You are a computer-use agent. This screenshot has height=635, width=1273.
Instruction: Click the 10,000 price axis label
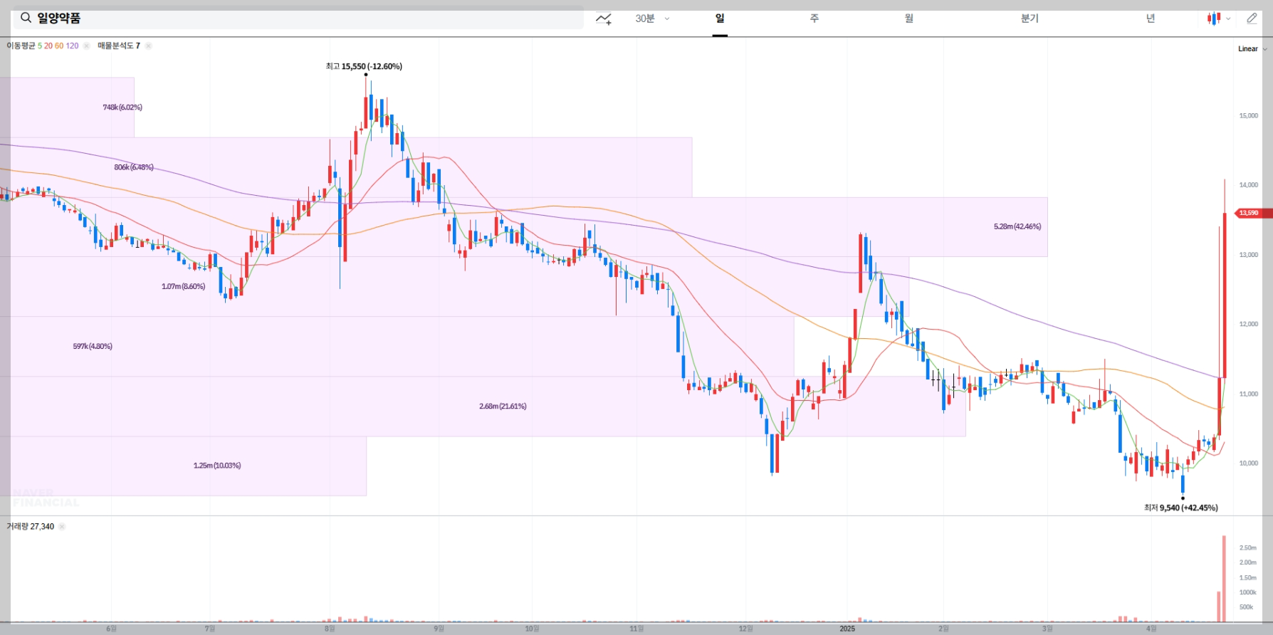(1249, 463)
